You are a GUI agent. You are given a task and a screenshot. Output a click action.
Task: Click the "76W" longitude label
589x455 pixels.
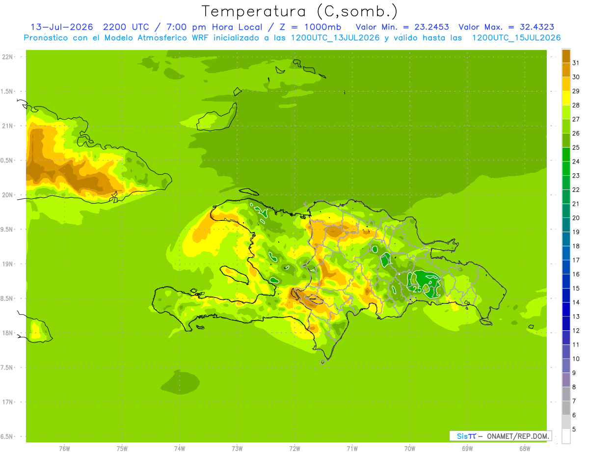[64, 449]
